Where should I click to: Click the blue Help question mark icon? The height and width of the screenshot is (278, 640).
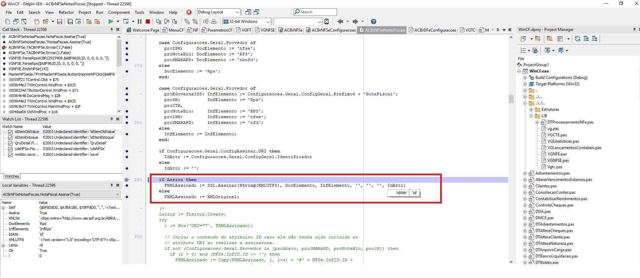click(373, 21)
